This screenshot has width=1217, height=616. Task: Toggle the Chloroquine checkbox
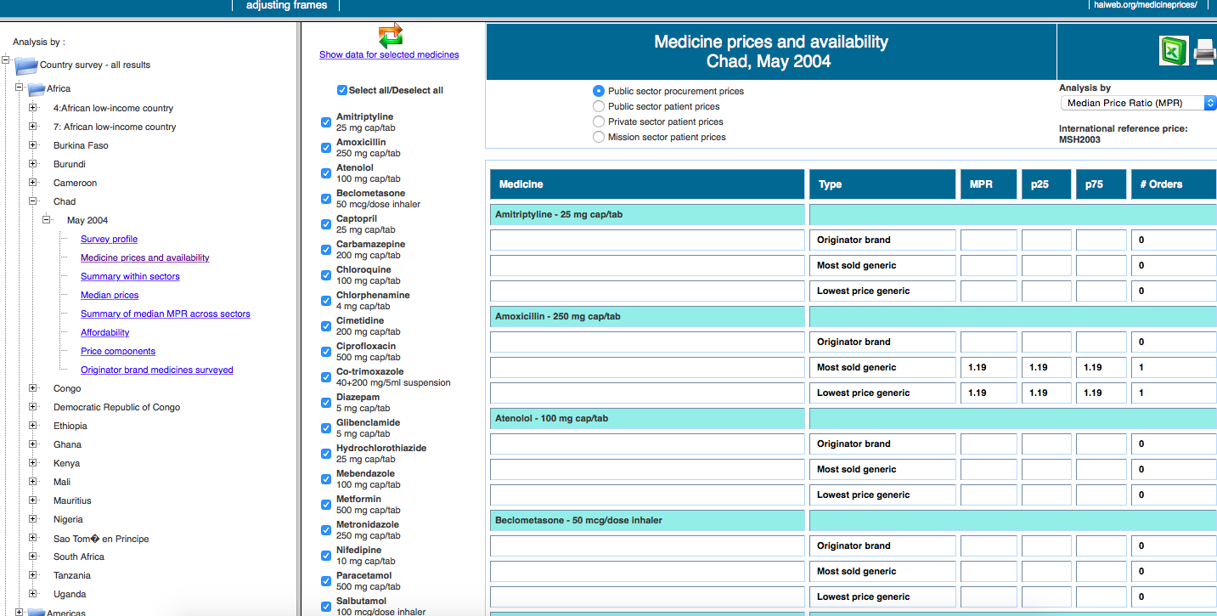(326, 275)
